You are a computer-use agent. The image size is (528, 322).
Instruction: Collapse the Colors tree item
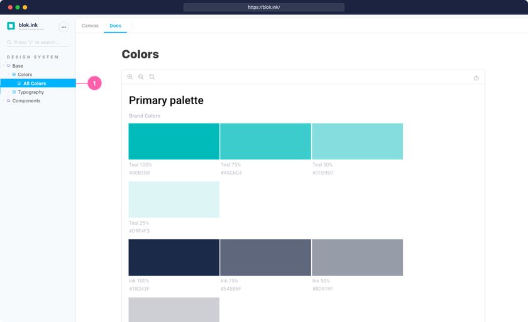(8, 75)
